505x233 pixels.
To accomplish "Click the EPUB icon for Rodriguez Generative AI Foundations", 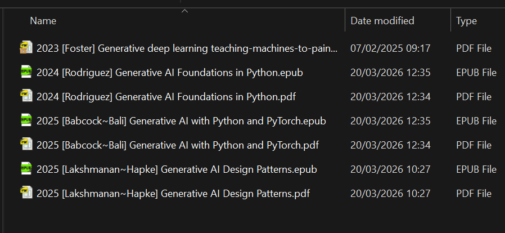I will tap(26, 73).
